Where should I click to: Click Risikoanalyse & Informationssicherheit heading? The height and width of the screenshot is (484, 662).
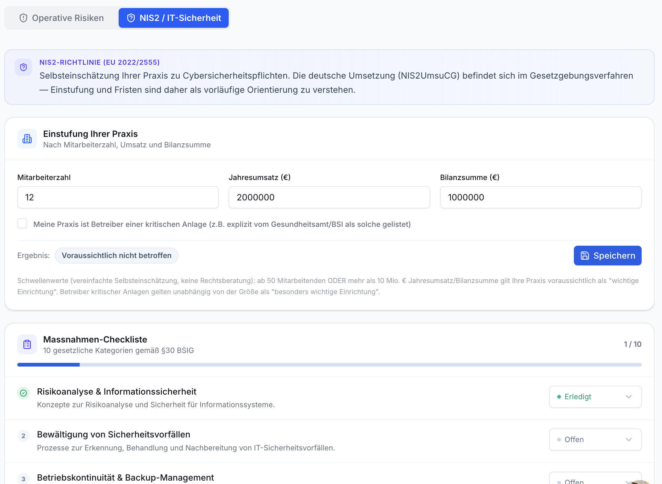click(116, 392)
